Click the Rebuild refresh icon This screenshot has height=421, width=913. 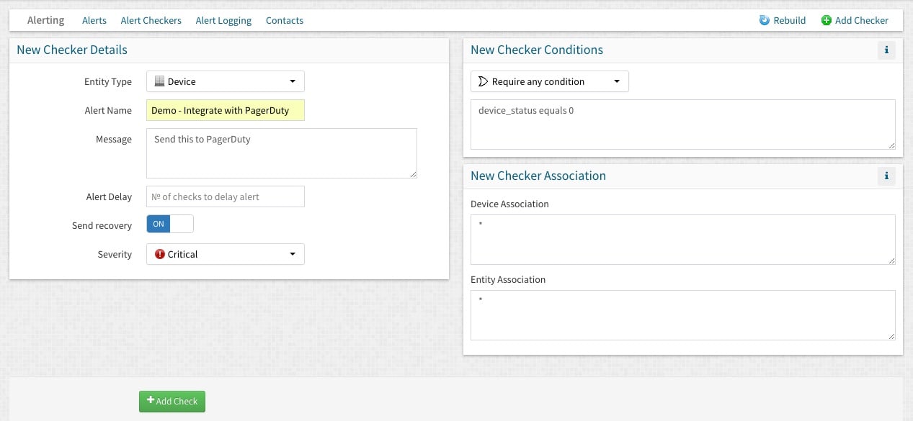coord(765,20)
